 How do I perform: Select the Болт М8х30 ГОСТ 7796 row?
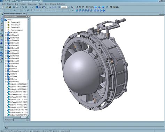click(x=19, y=115)
